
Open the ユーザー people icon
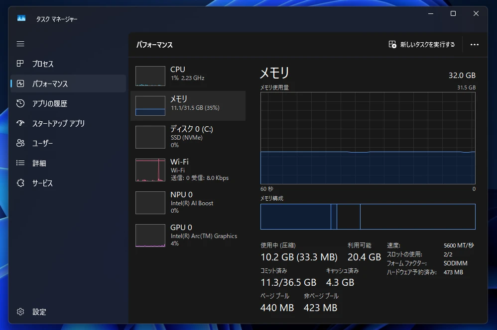pos(20,143)
